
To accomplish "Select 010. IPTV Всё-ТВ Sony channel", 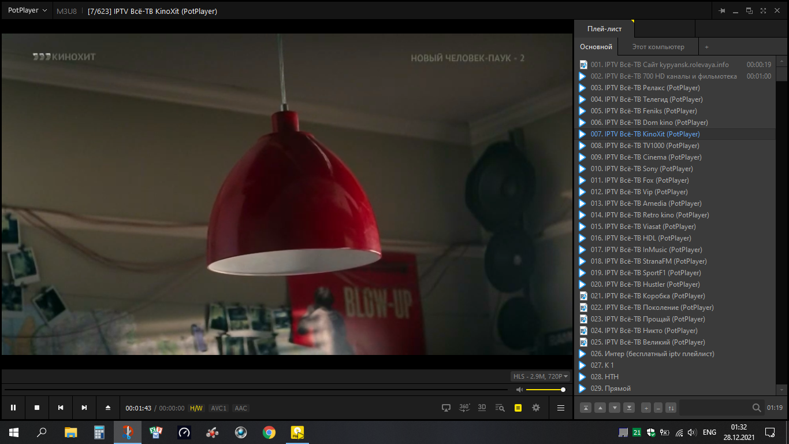I will tap(676, 169).
